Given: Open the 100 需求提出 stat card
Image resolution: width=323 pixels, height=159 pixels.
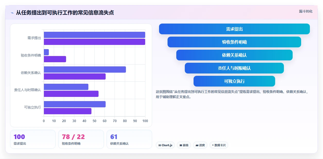Looking at the screenshot, I should click(x=33, y=139).
